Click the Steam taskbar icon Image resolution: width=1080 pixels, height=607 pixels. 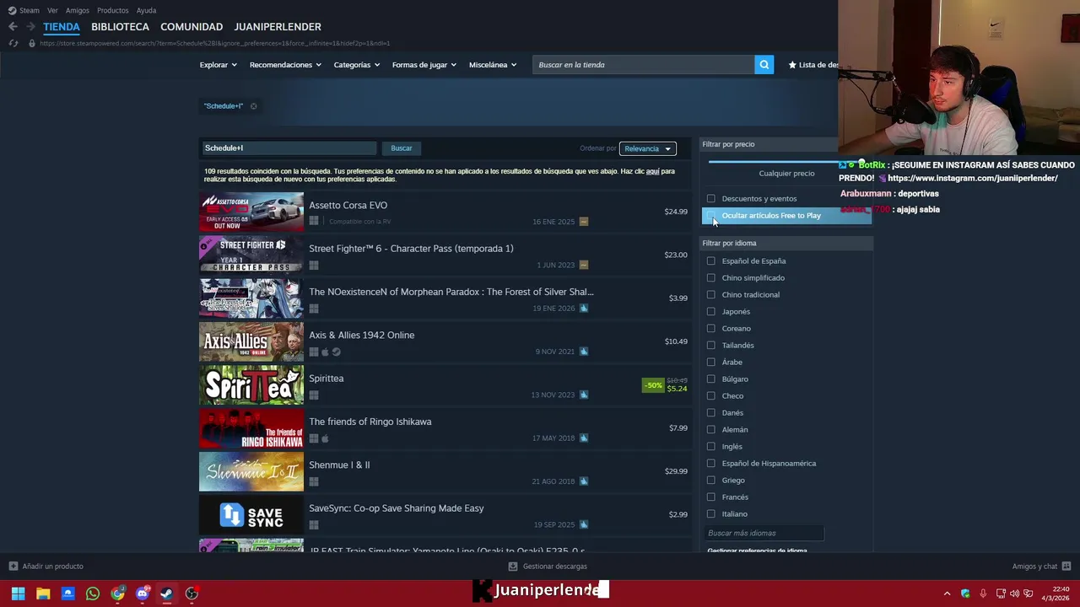[167, 594]
